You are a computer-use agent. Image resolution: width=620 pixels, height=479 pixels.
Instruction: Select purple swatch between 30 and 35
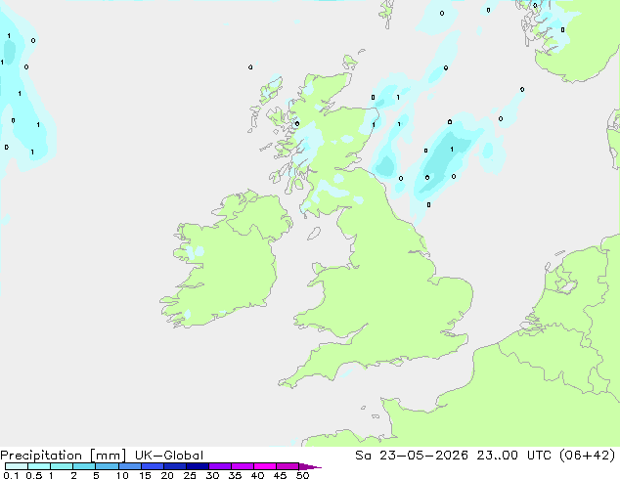tap(219, 466)
